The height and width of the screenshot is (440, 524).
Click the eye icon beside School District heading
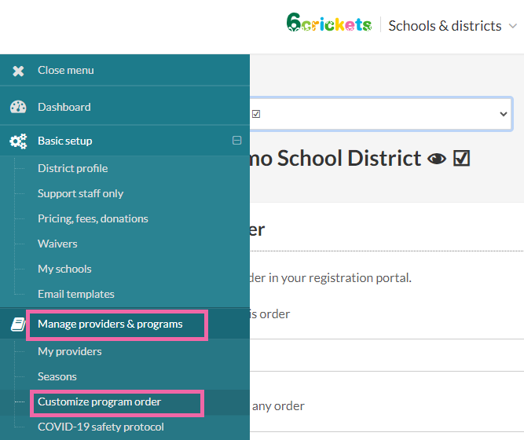pos(437,159)
